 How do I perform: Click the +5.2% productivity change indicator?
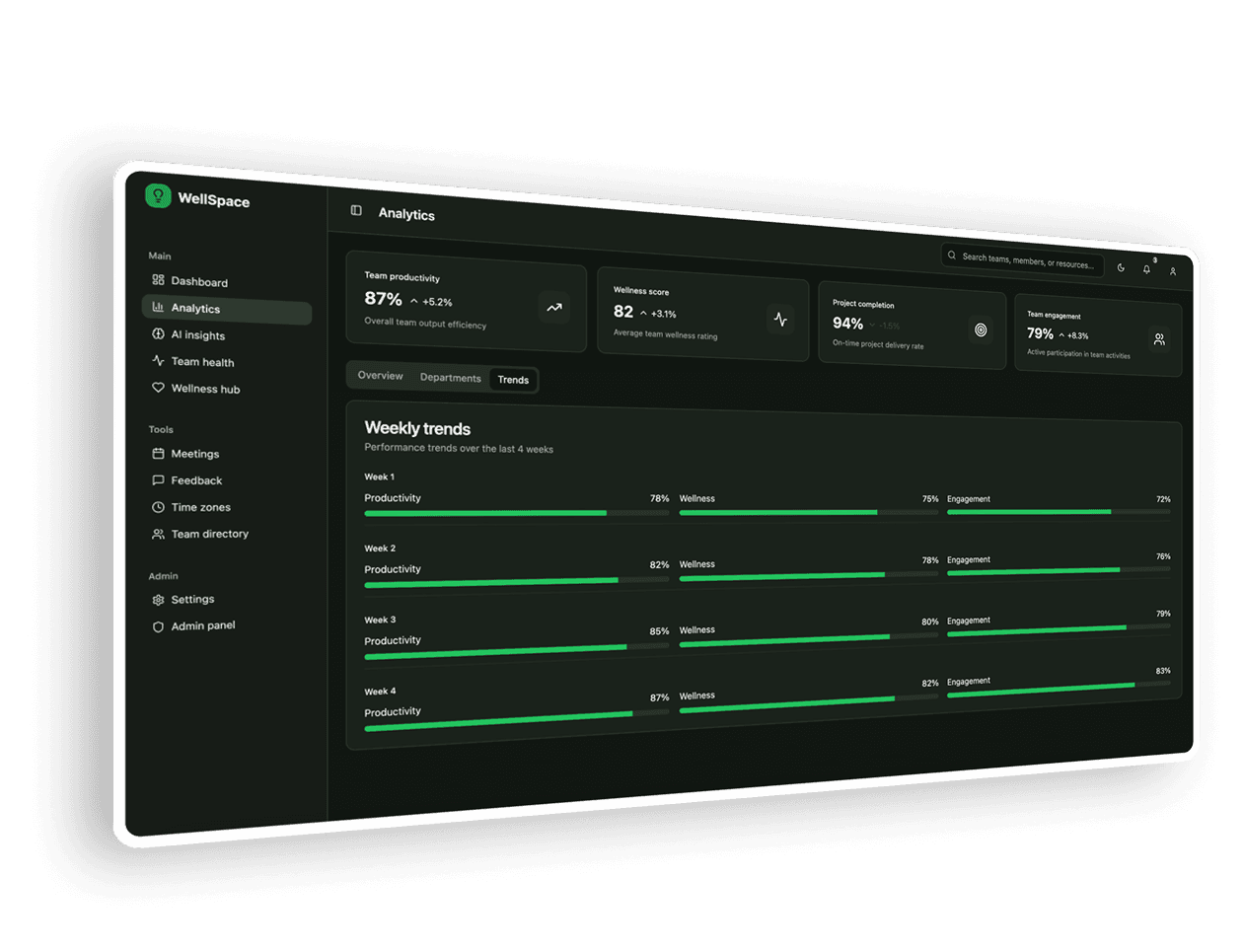[431, 302]
